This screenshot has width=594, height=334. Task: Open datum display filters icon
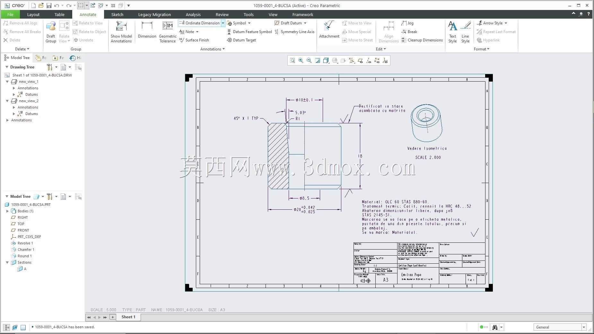pyautogui.click(x=352, y=60)
